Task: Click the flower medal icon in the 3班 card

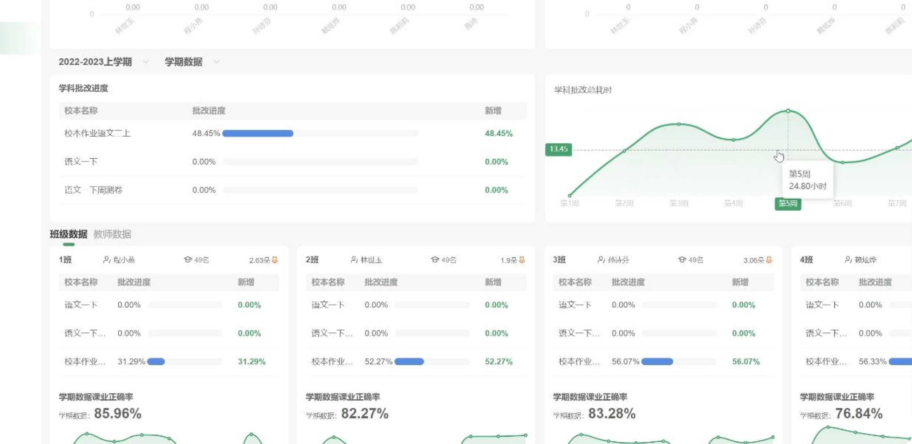Action: click(x=769, y=260)
